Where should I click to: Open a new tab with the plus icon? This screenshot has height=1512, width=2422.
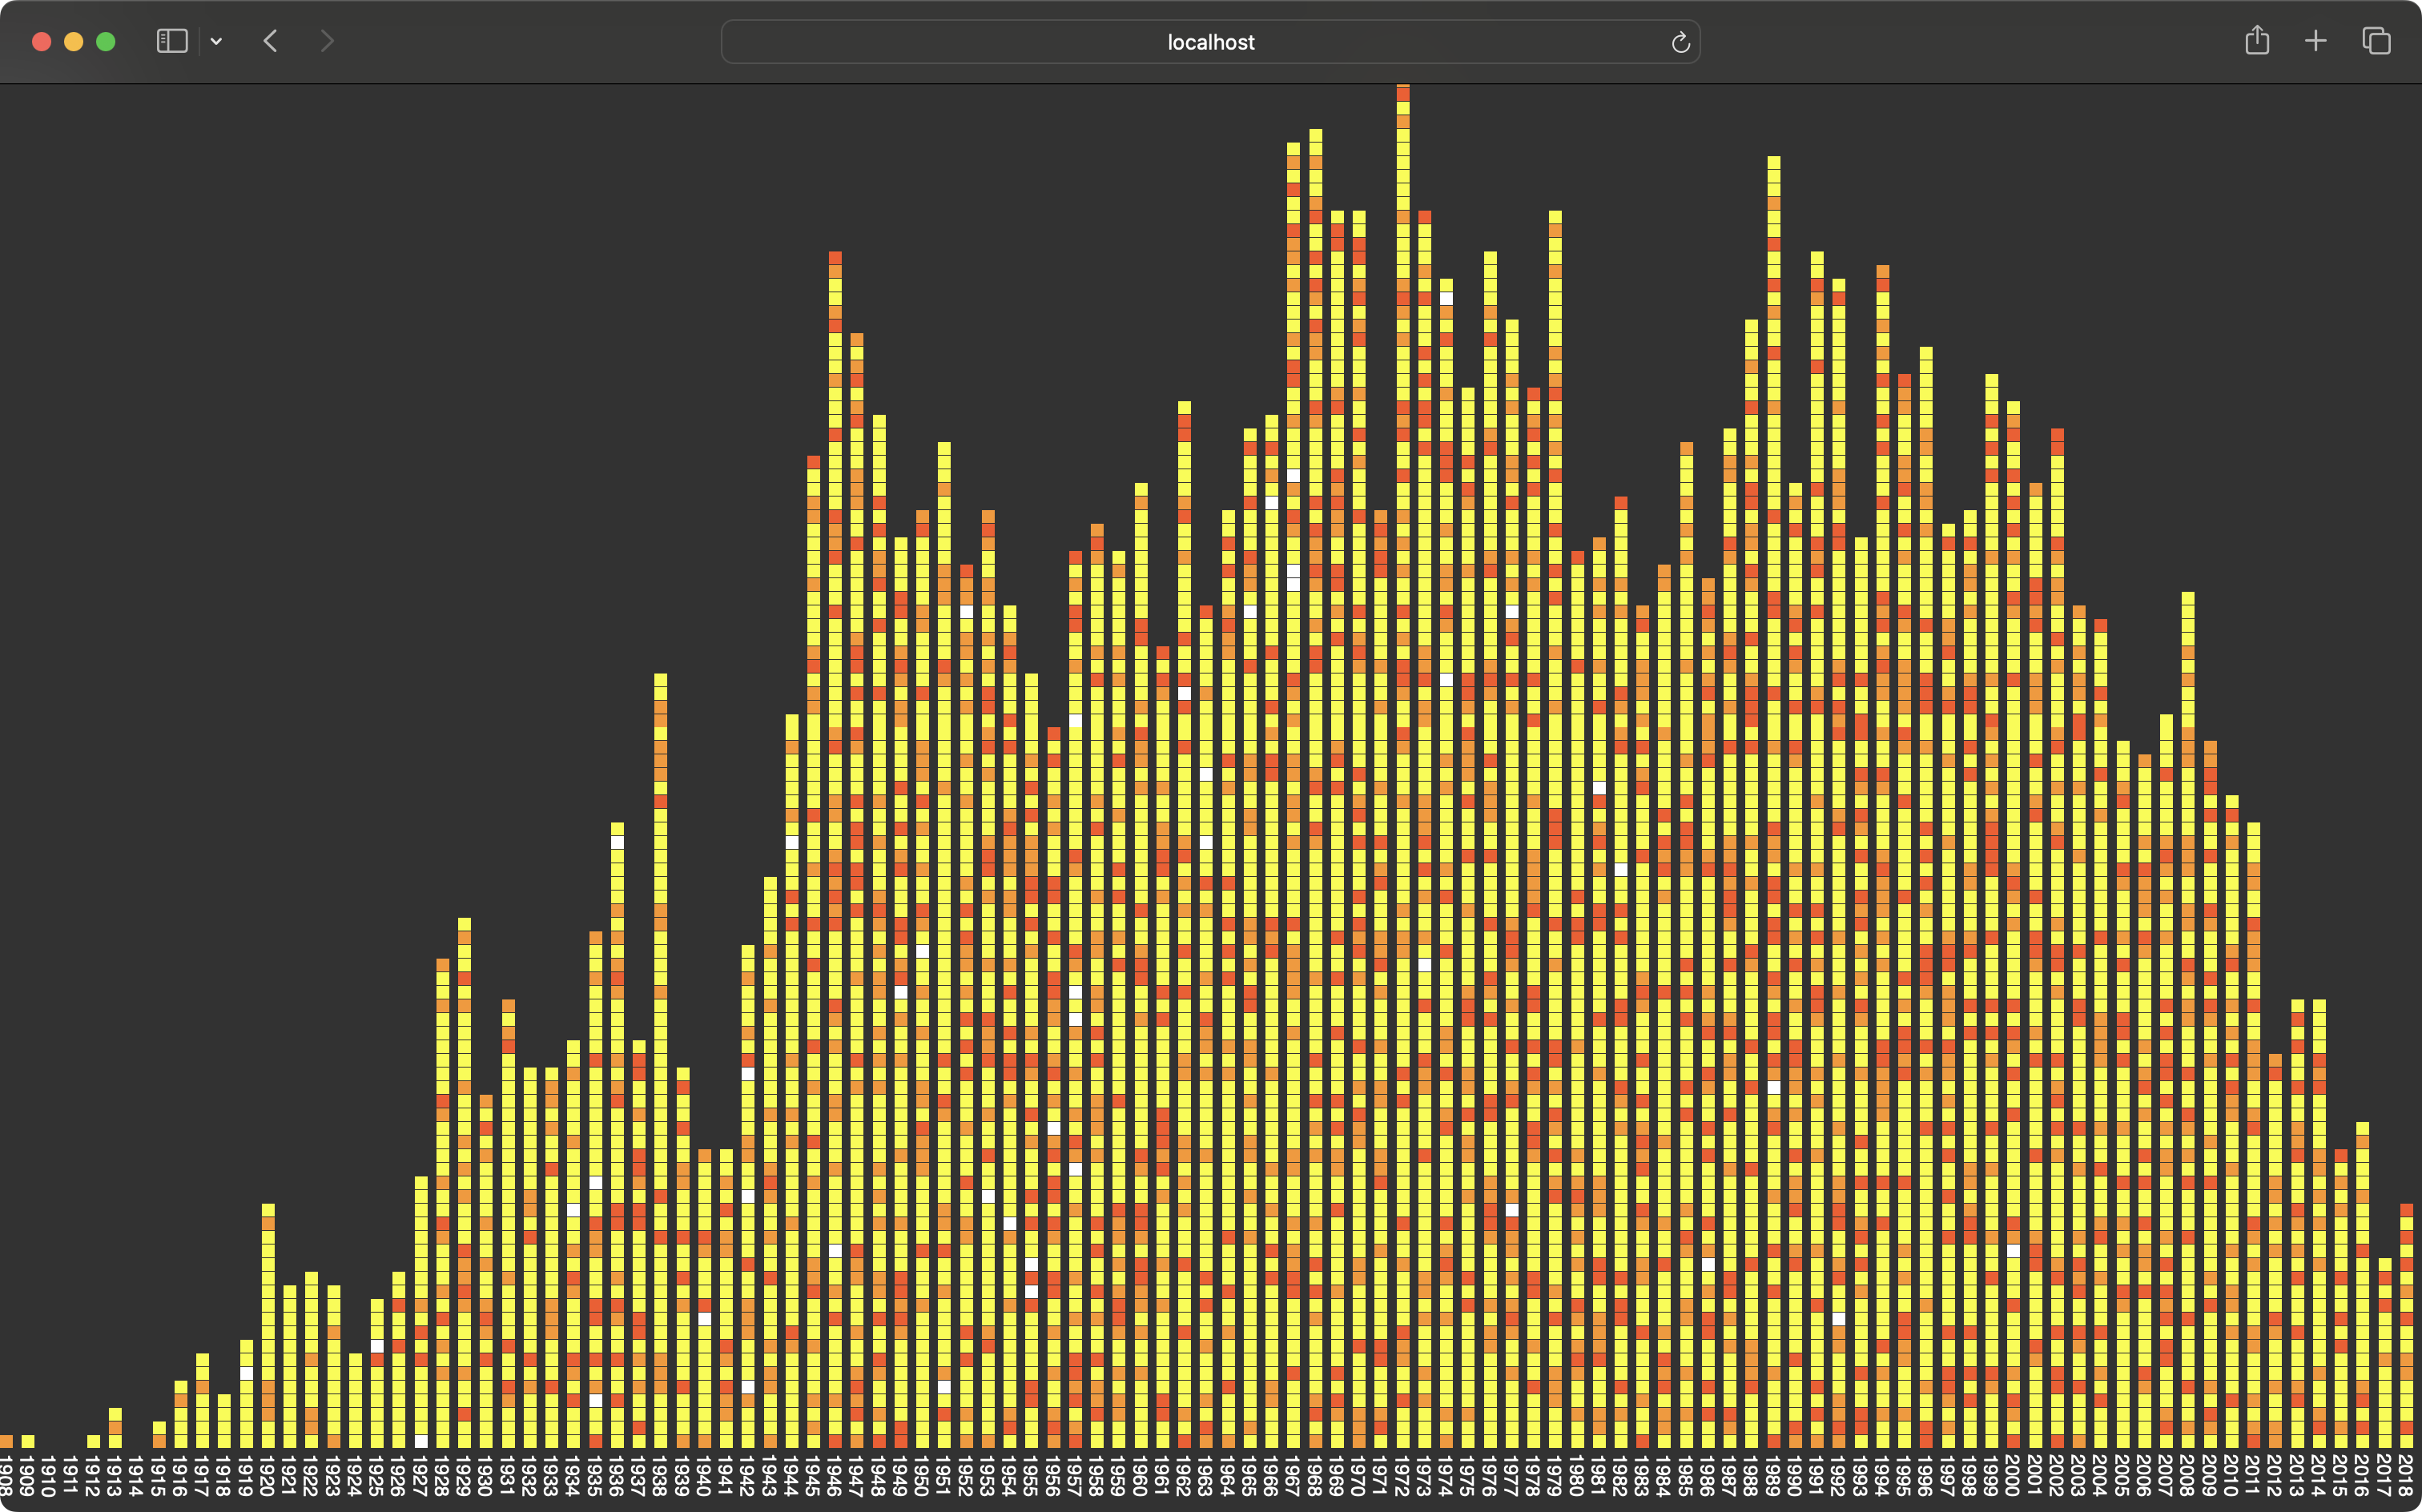(x=2316, y=41)
